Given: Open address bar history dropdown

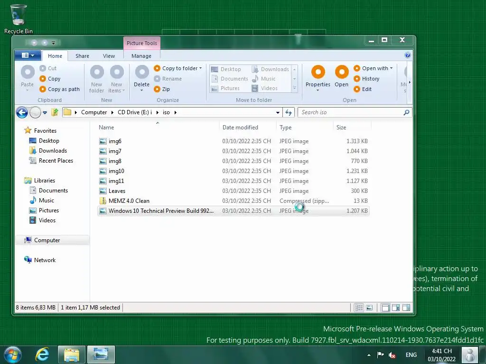Looking at the screenshot, I should click(x=278, y=112).
